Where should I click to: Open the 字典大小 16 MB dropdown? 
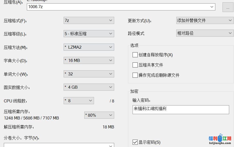[111, 60]
